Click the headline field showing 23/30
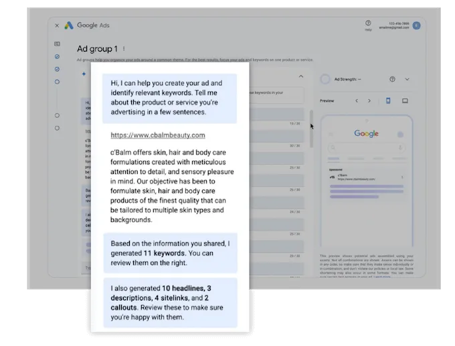 tap(276, 246)
